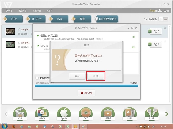This screenshot has width=173, height=129.
Task: Choose the Apple output format icon
Action: (64, 114)
